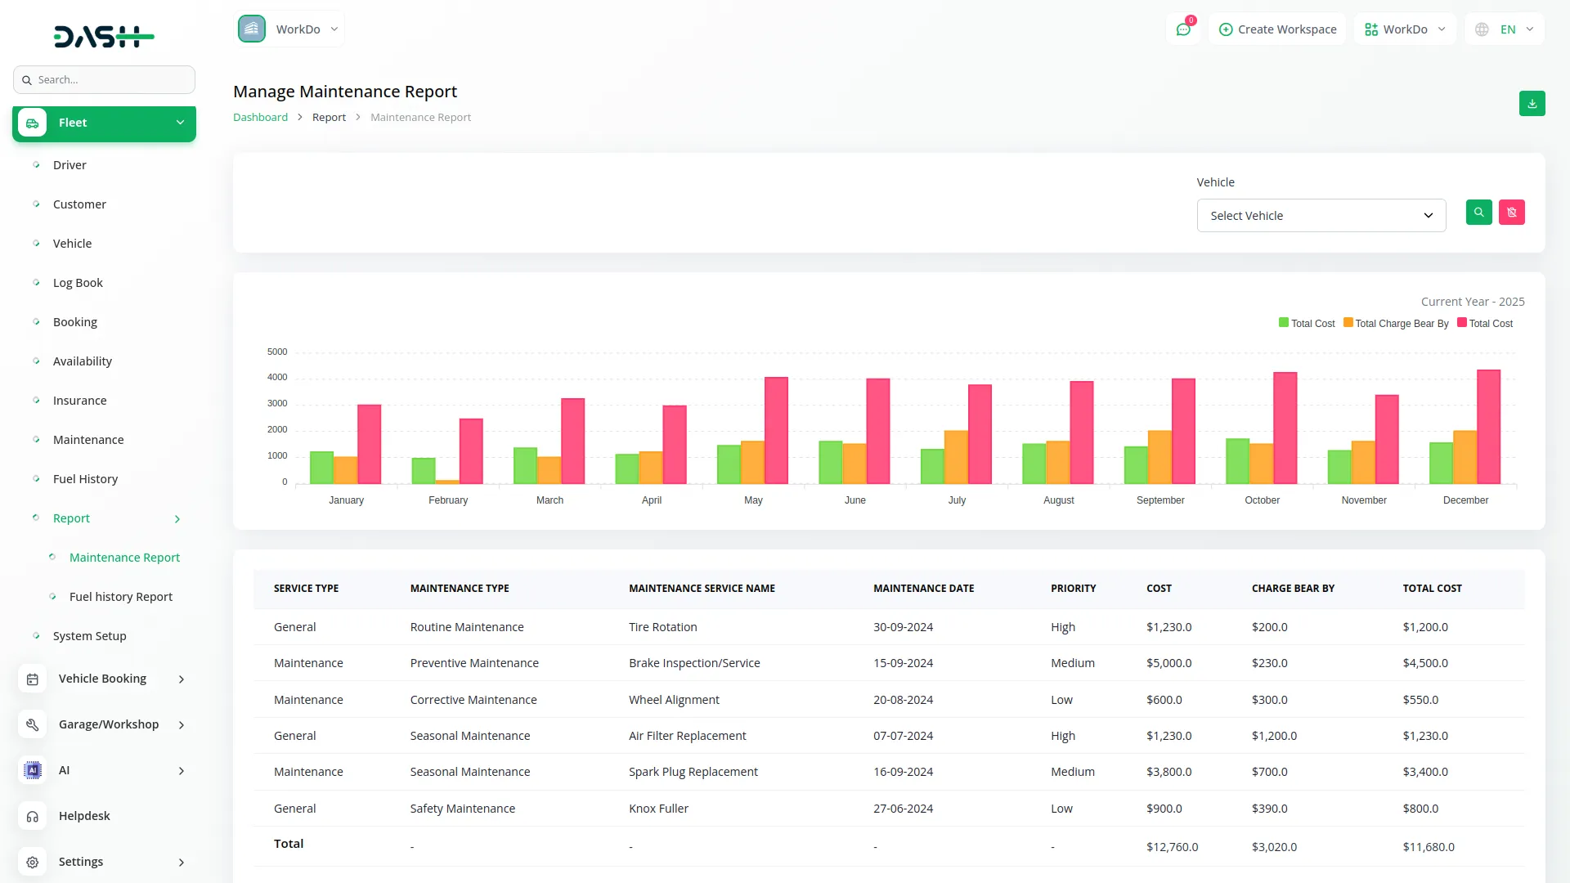Screen dimensions: 1570x883
Task: Click the Create Workspace button
Action: (x=1277, y=29)
